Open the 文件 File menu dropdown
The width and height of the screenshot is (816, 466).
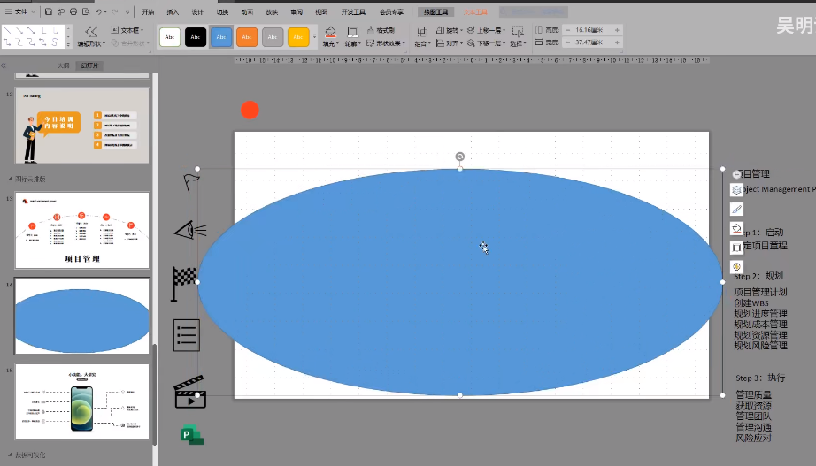click(19, 11)
